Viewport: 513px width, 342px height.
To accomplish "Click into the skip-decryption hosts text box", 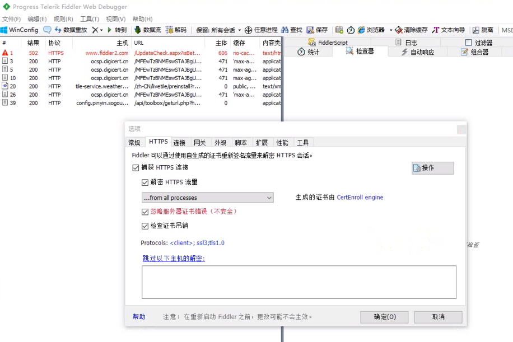I will pos(299,282).
